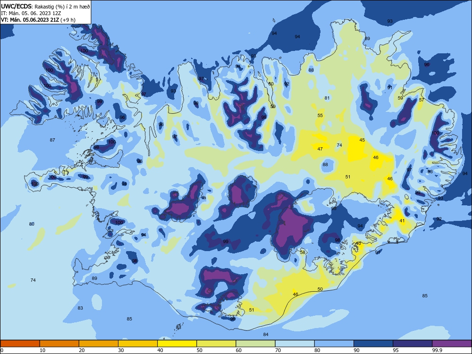Click the '47' value in the yellow area
This screenshot has width=472, height=354.
coord(320,149)
